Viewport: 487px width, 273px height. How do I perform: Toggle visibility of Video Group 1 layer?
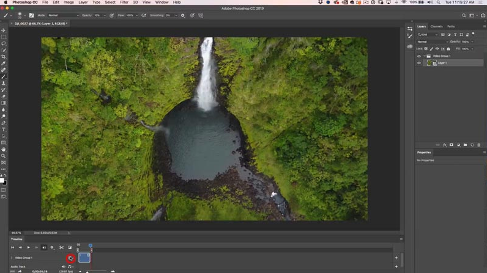pyautogui.click(x=419, y=56)
